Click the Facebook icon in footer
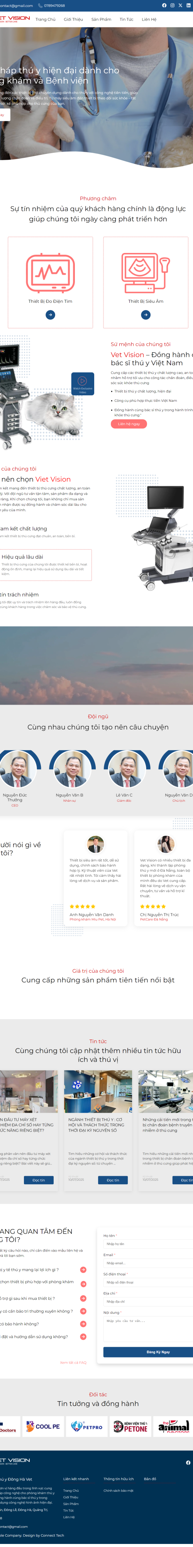The height and width of the screenshot is (1547, 193). [188, 1463]
